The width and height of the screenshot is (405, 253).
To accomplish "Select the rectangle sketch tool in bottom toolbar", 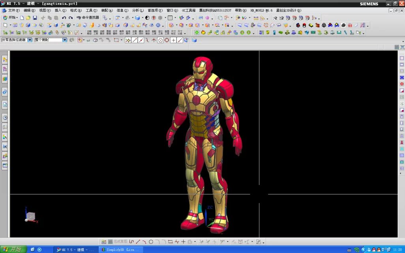I will coord(170,242).
